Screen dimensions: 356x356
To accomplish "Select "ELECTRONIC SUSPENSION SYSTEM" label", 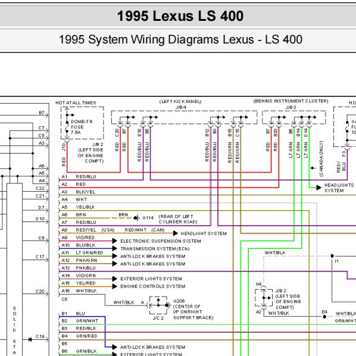I will coord(161,241).
